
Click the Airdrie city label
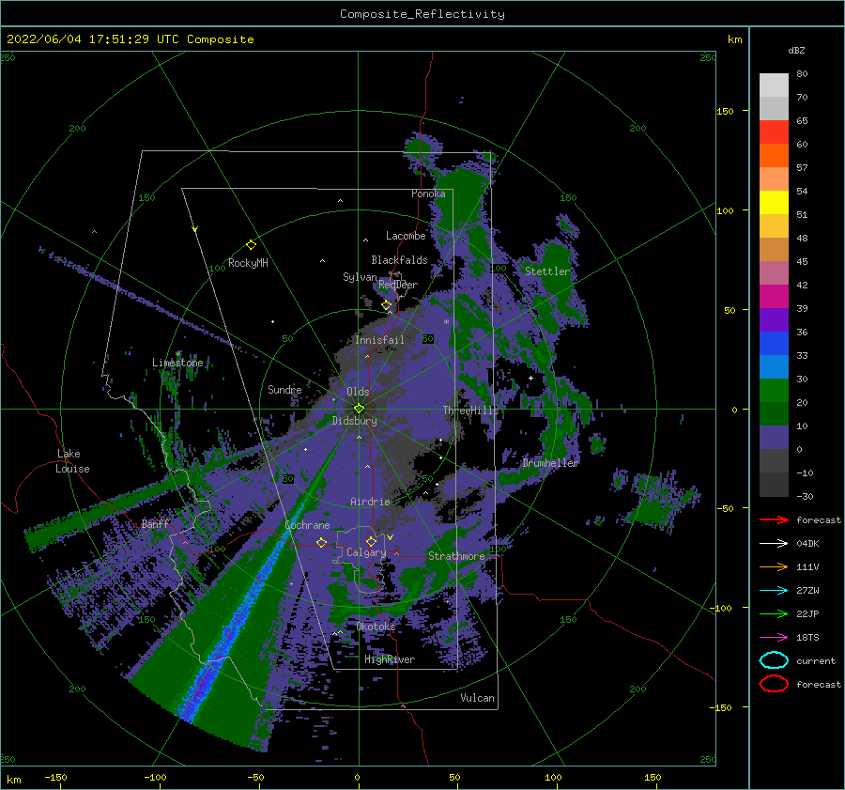370,502
